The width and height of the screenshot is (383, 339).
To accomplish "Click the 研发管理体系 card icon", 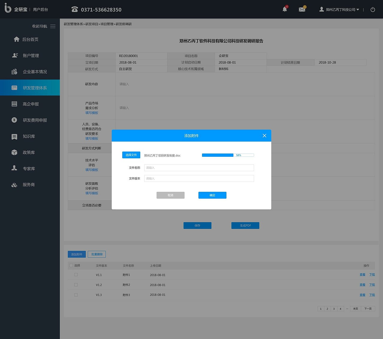I will click(x=14, y=88).
